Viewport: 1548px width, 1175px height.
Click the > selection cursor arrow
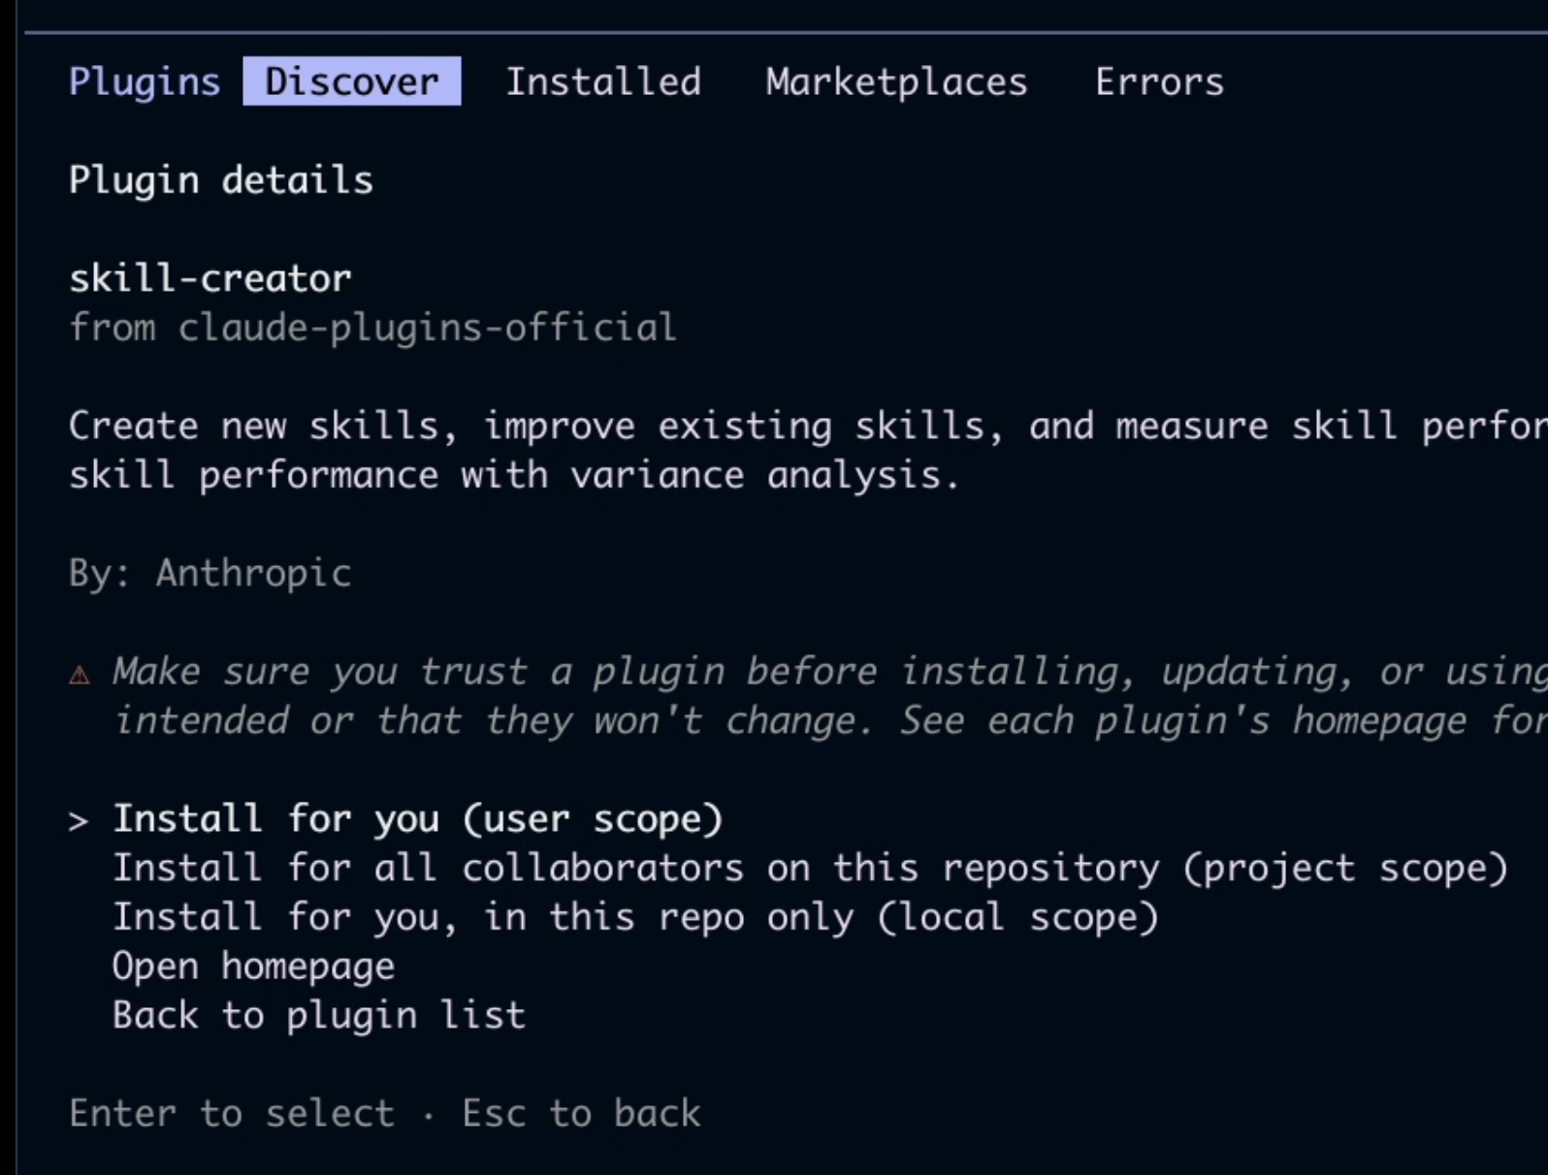click(x=79, y=821)
